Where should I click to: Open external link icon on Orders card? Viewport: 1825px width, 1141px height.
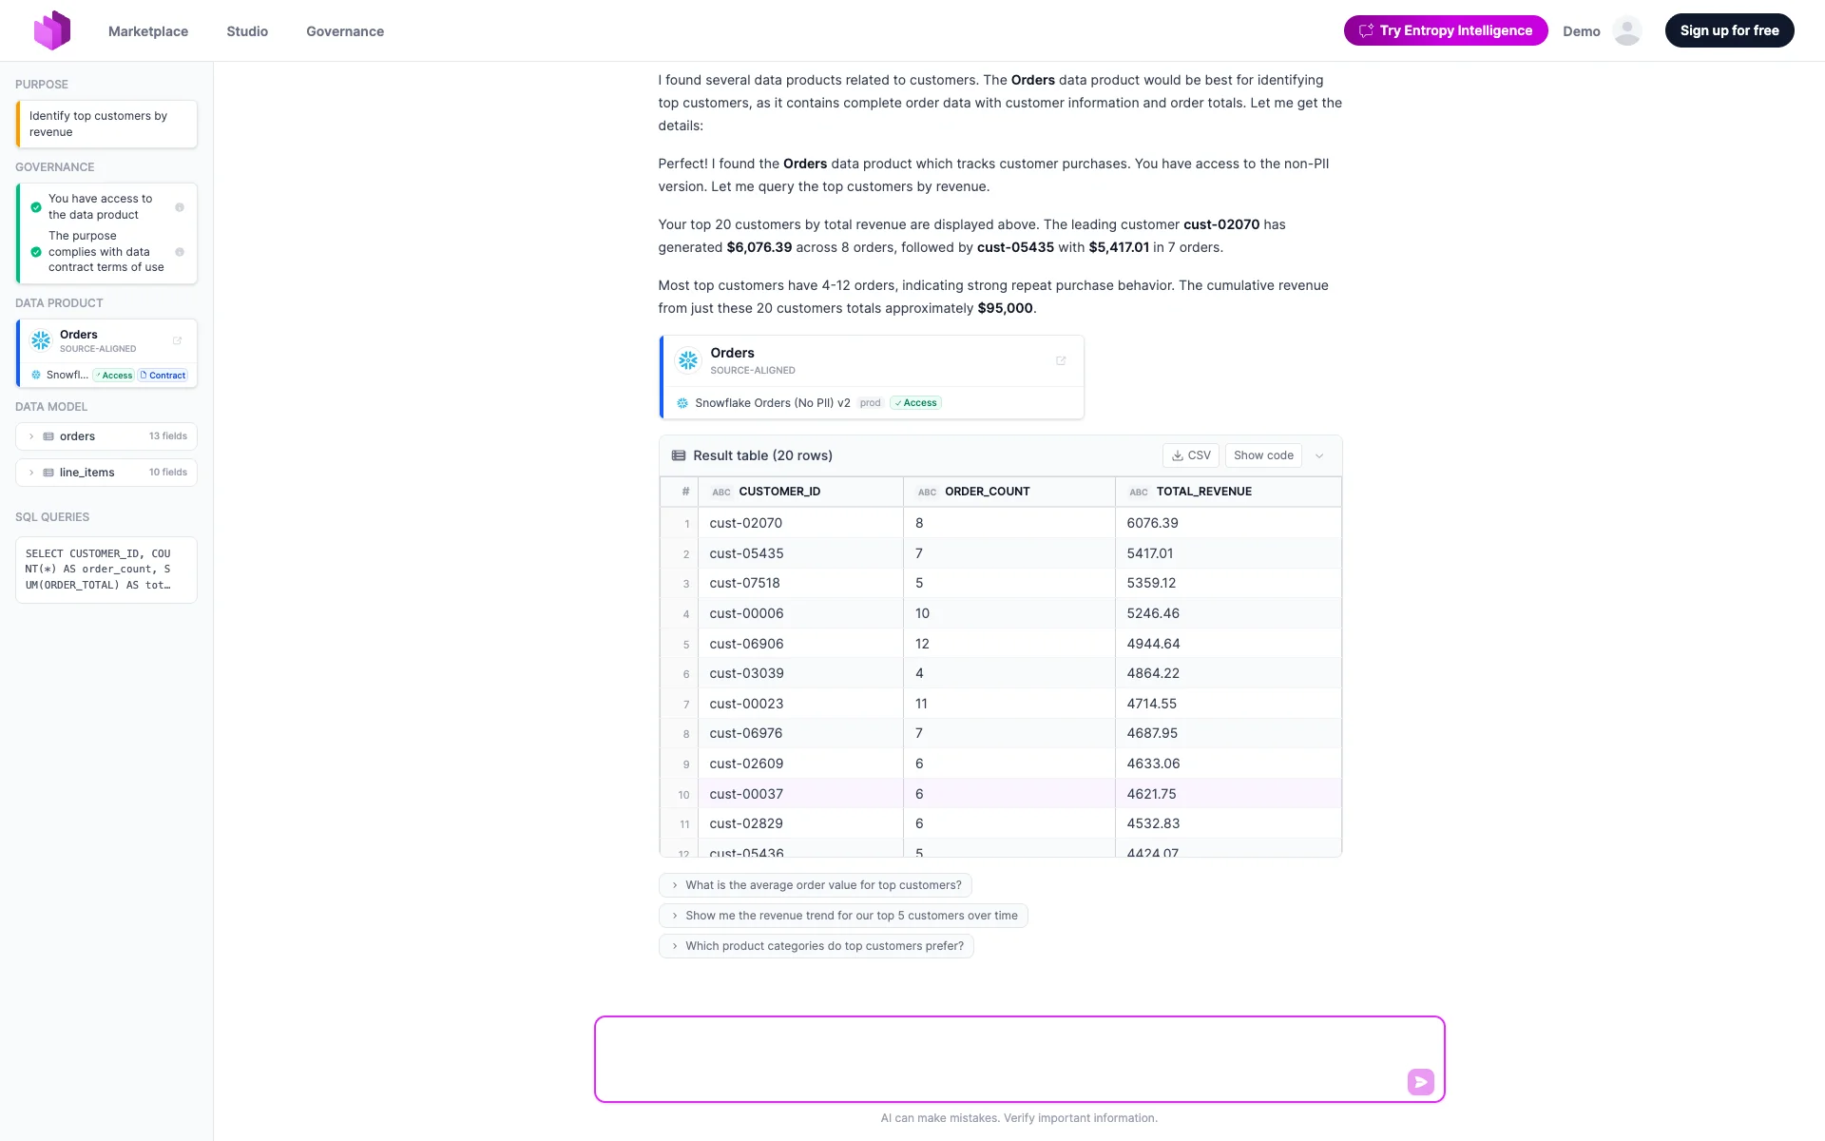[1061, 360]
